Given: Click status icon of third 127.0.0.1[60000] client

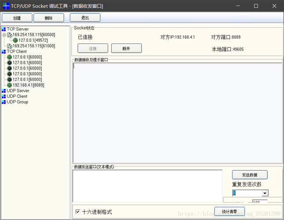Looking at the screenshot, I should click(x=9, y=68).
